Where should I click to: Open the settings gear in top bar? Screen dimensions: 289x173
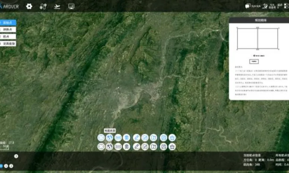[x=29, y=6]
